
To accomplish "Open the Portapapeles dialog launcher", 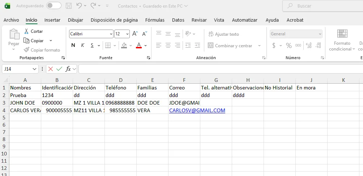I will click(x=63, y=58).
